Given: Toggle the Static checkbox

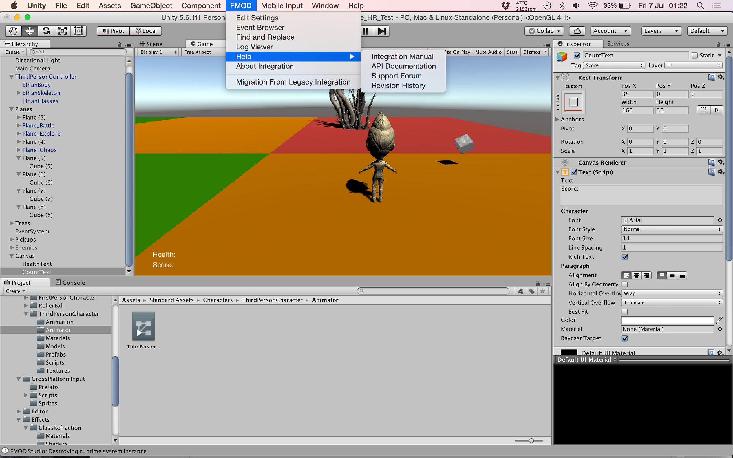Looking at the screenshot, I should tap(695, 56).
